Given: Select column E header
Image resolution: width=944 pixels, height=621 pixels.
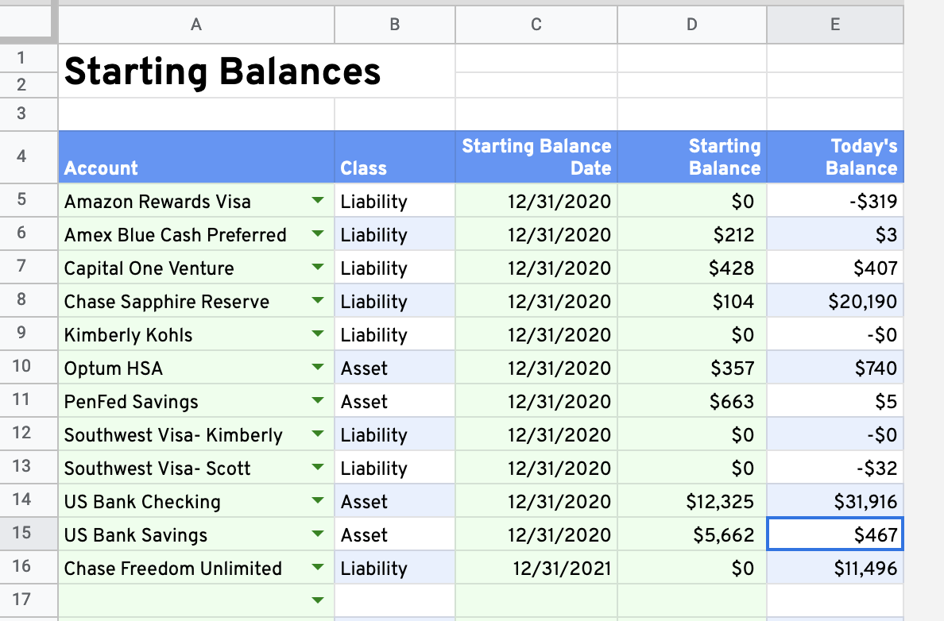Looking at the screenshot, I should [x=835, y=25].
